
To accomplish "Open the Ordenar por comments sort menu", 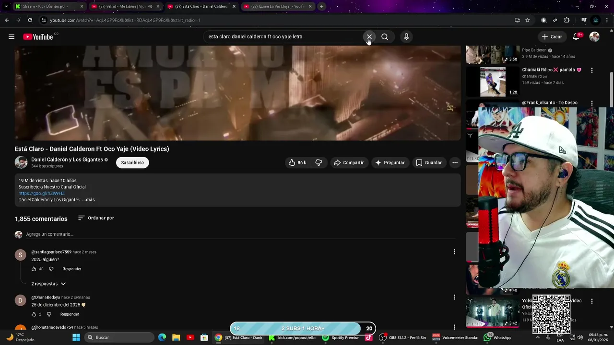I will coord(96,218).
